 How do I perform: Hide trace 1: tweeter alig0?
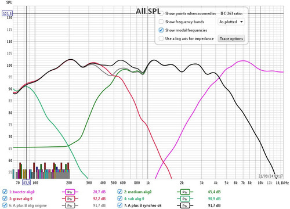pyautogui.click(x=5, y=192)
